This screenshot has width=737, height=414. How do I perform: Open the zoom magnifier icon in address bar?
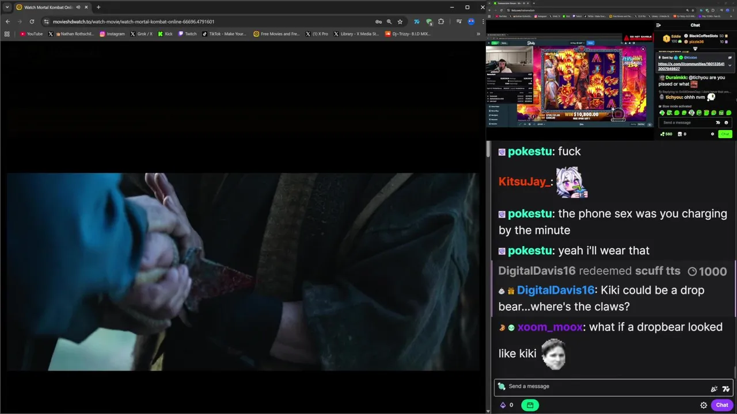coord(389,22)
